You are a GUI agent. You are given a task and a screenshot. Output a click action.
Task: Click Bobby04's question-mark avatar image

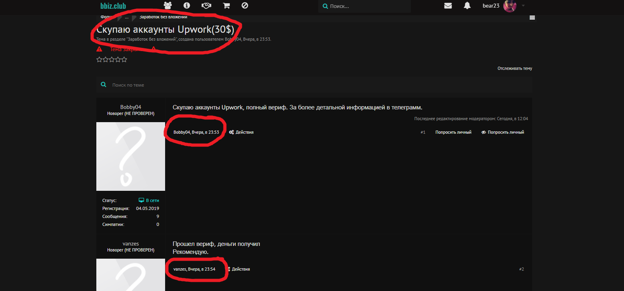click(131, 156)
